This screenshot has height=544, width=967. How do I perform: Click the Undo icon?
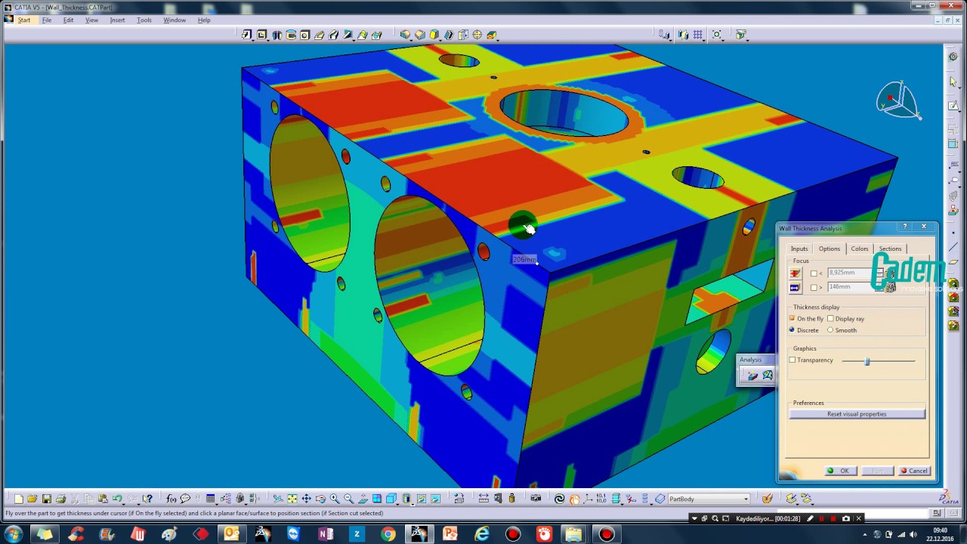117,499
